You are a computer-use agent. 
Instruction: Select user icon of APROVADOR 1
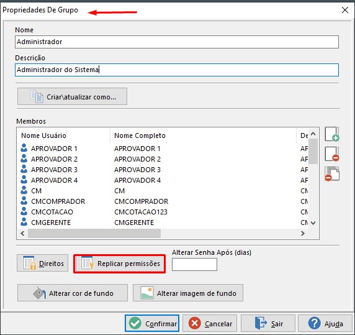[x=24, y=148]
